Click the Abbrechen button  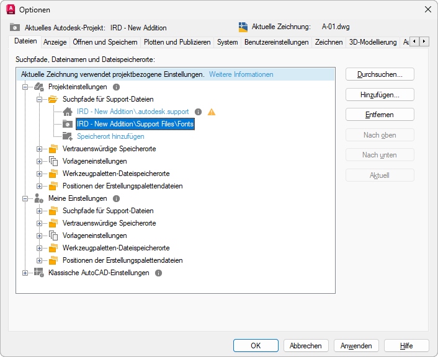click(x=306, y=346)
